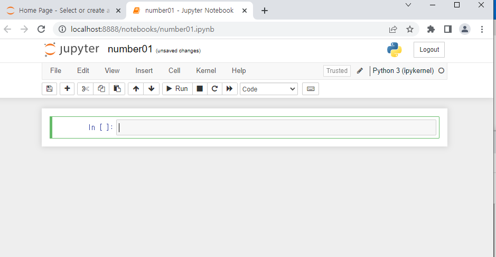
Task: Interrupt the kernel with stop icon
Action: (200, 89)
